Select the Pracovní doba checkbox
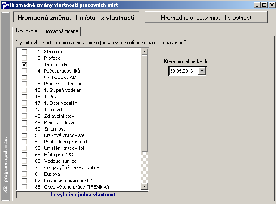This screenshot has width=276, height=204. click(24, 122)
